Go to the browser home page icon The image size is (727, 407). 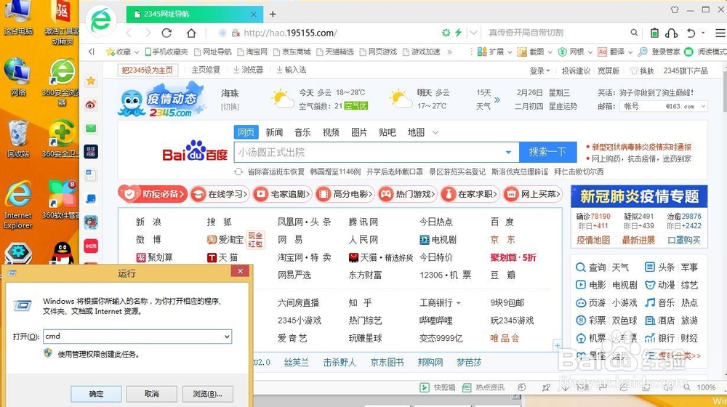point(191,33)
